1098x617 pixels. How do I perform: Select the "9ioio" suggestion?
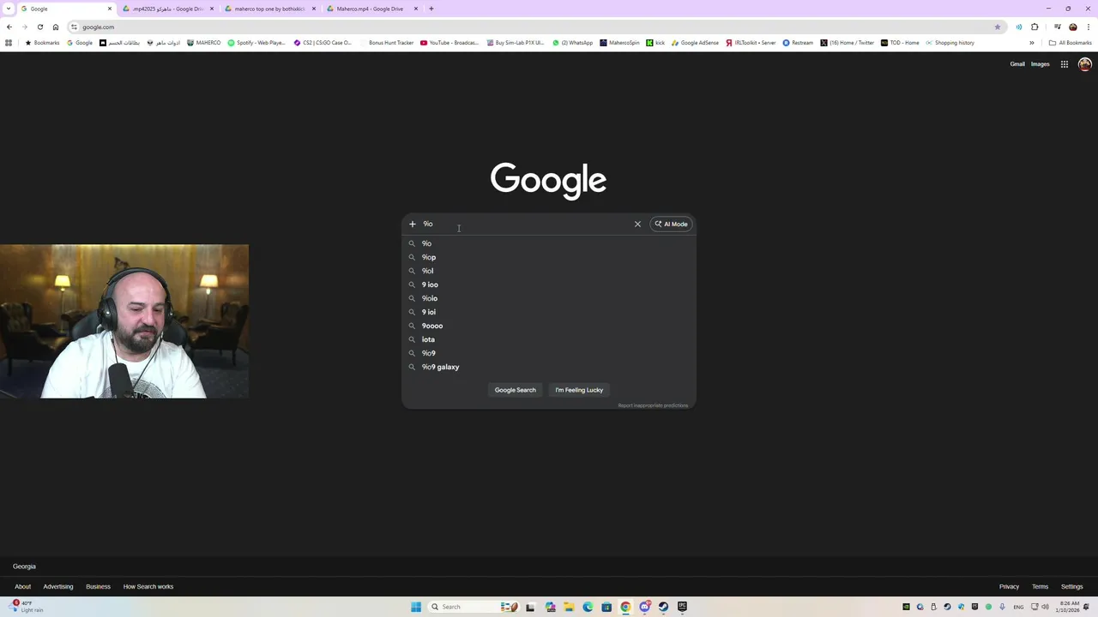(549, 298)
